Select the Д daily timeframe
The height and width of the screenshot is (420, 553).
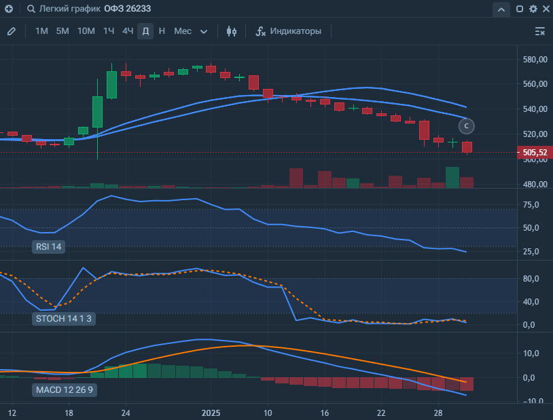(145, 31)
